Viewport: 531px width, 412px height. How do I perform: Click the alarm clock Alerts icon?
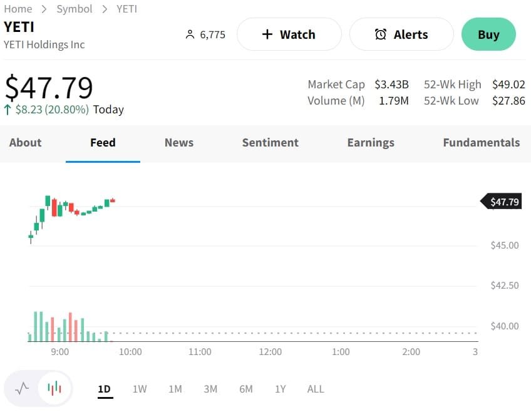380,34
